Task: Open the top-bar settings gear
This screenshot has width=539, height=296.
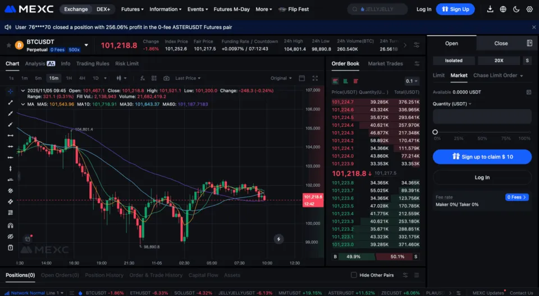Action: (529, 10)
